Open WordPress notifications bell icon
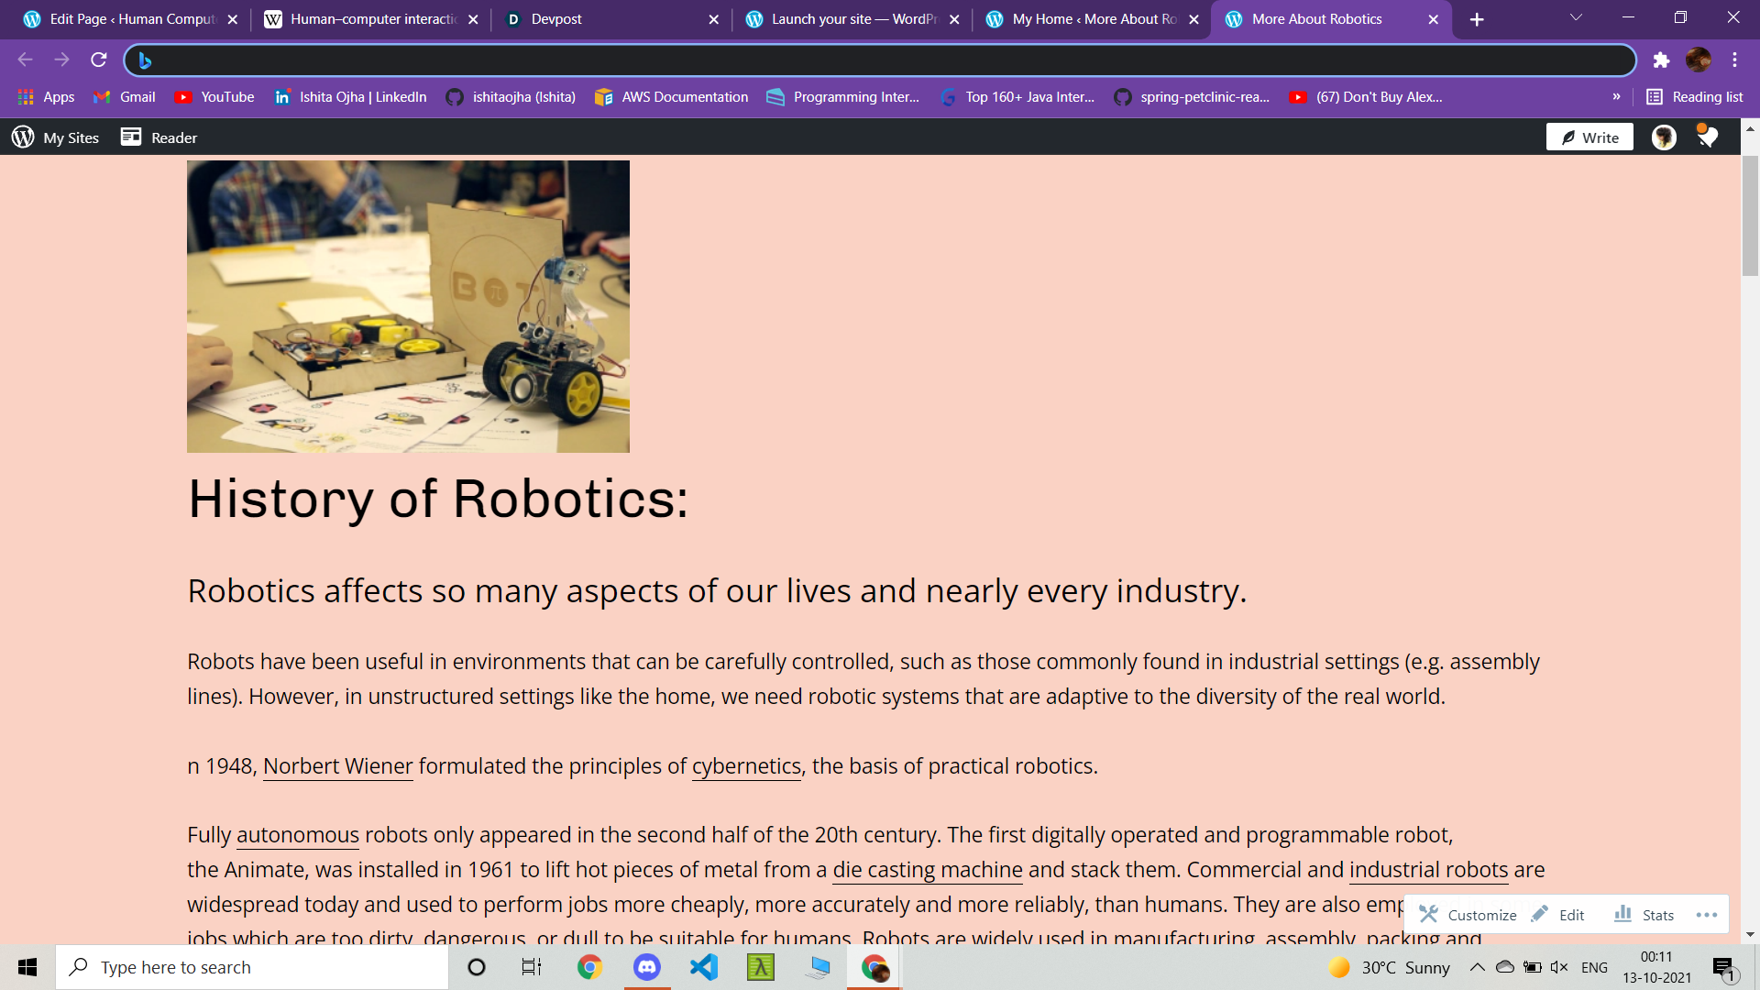 point(1707,137)
